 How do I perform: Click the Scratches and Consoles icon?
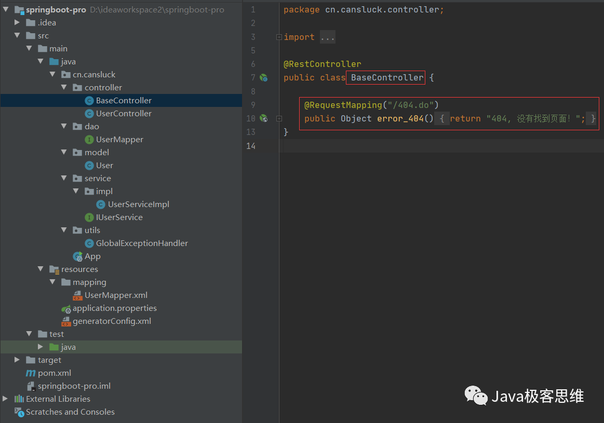[19, 412]
